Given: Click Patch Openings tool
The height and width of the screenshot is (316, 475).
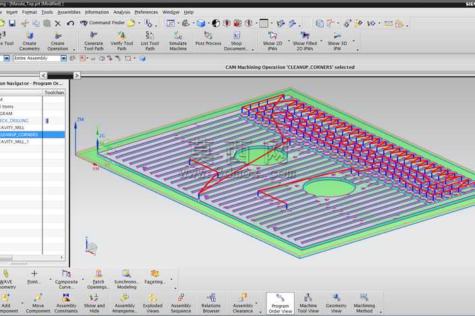Looking at the screenshot, I should (x=98, y=279).
